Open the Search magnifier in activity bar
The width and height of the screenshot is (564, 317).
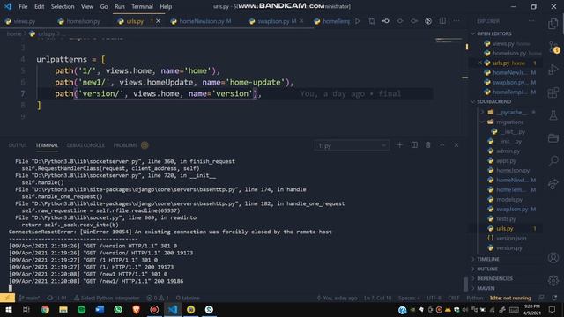553,160
